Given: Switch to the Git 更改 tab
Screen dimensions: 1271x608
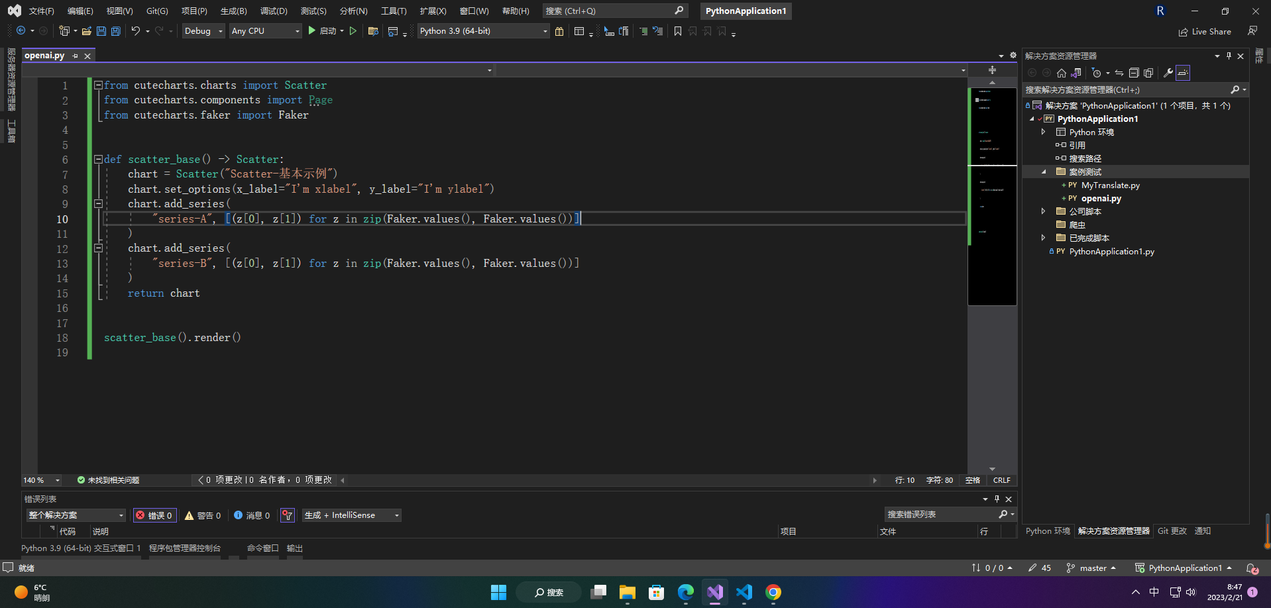Looking at the screenshot, I should point(1172,531).
